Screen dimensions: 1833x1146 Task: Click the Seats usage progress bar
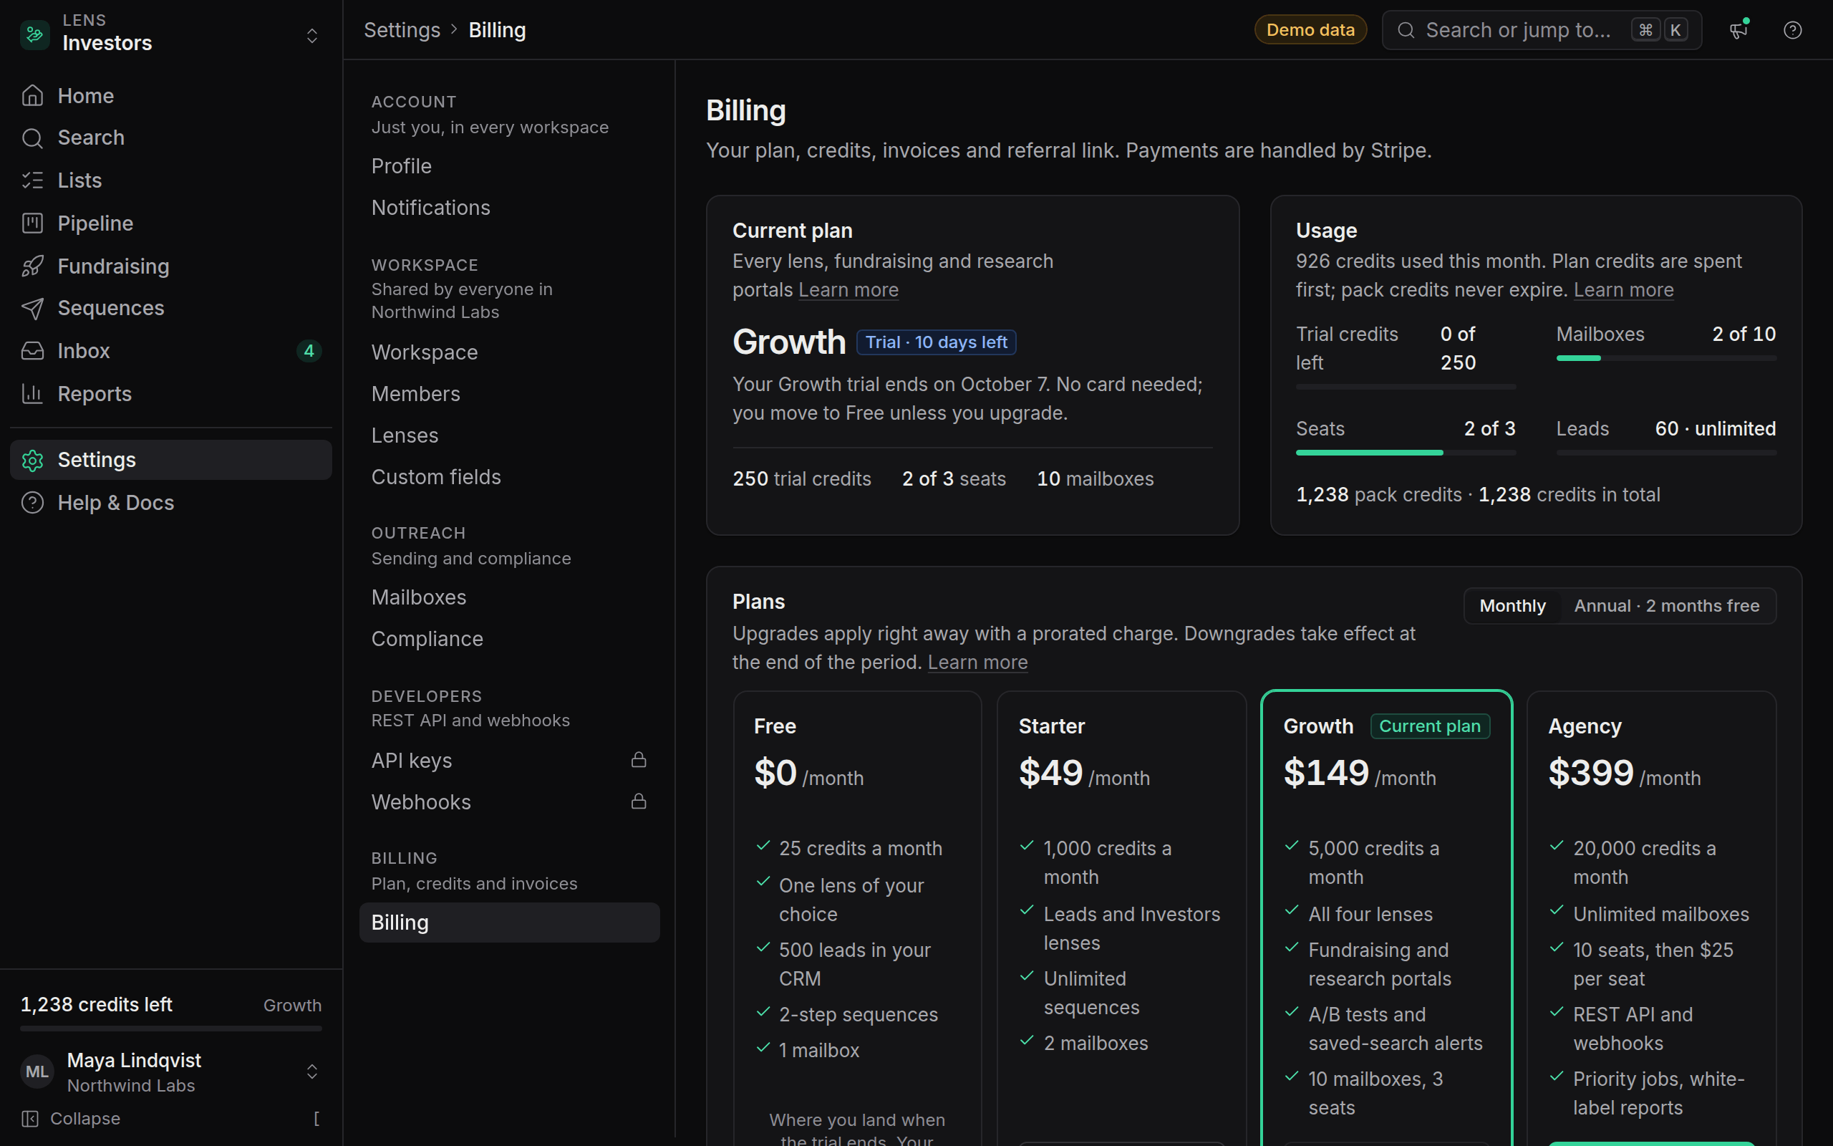pyautogui.click(x=1405, y=453)
